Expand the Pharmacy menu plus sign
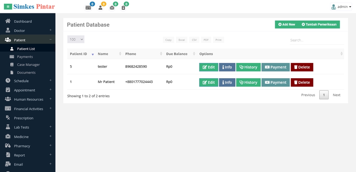This screenshot has width=356, height=172. click(50, 145)
